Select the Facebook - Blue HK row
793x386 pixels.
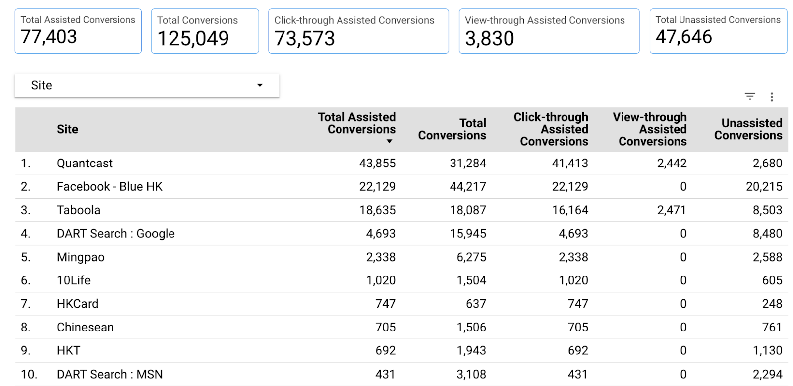110,187
